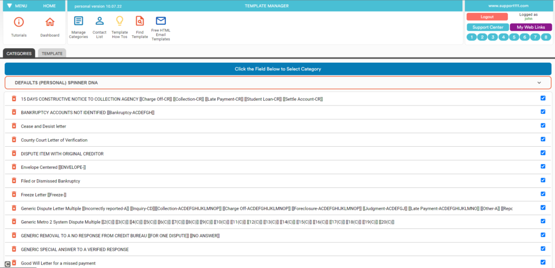
Task: Click web link button 6
Action: tap(525, 37)
